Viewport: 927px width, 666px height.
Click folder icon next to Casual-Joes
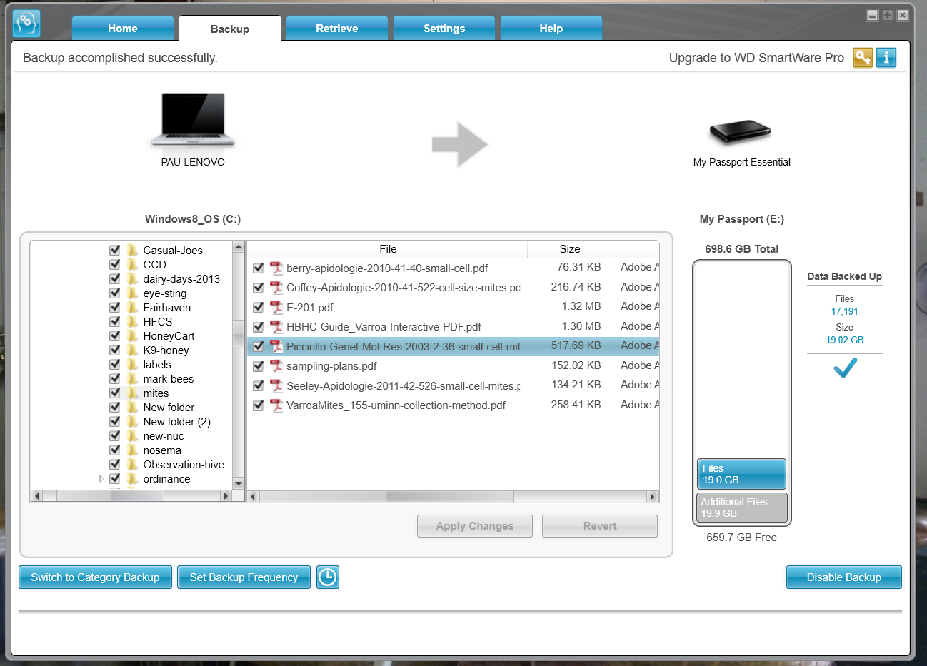(132, 250)
